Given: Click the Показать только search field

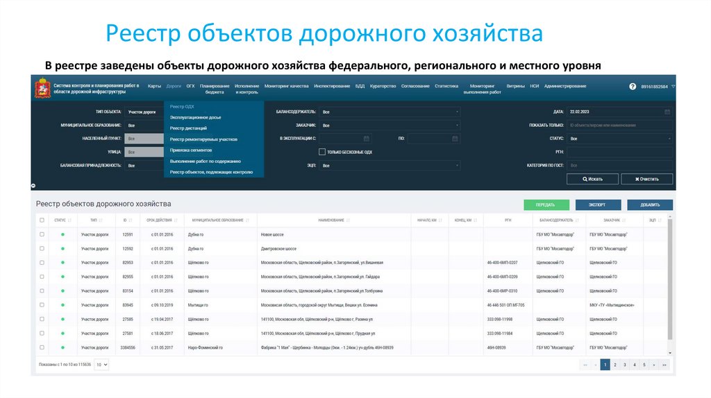Looking at the screenshot, I should [619, 126].
